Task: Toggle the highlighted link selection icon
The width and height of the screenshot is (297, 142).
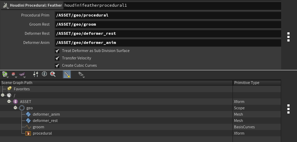Action: pyautogui.click(x=67, y=74)
